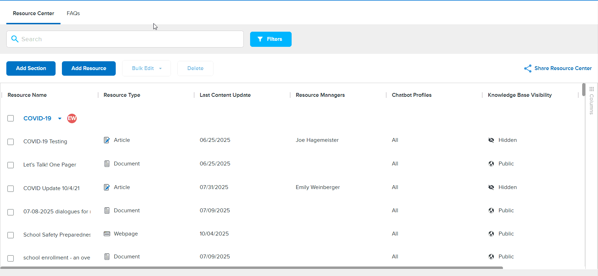Tick checkbox for COVID Update 10/4/21
Viewport: 598px width, 276px height.
coord(11,189)
